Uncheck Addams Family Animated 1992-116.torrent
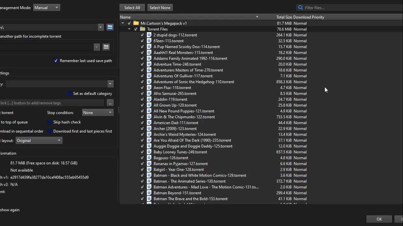The image size is (403, 226). [x=142, y=58]
